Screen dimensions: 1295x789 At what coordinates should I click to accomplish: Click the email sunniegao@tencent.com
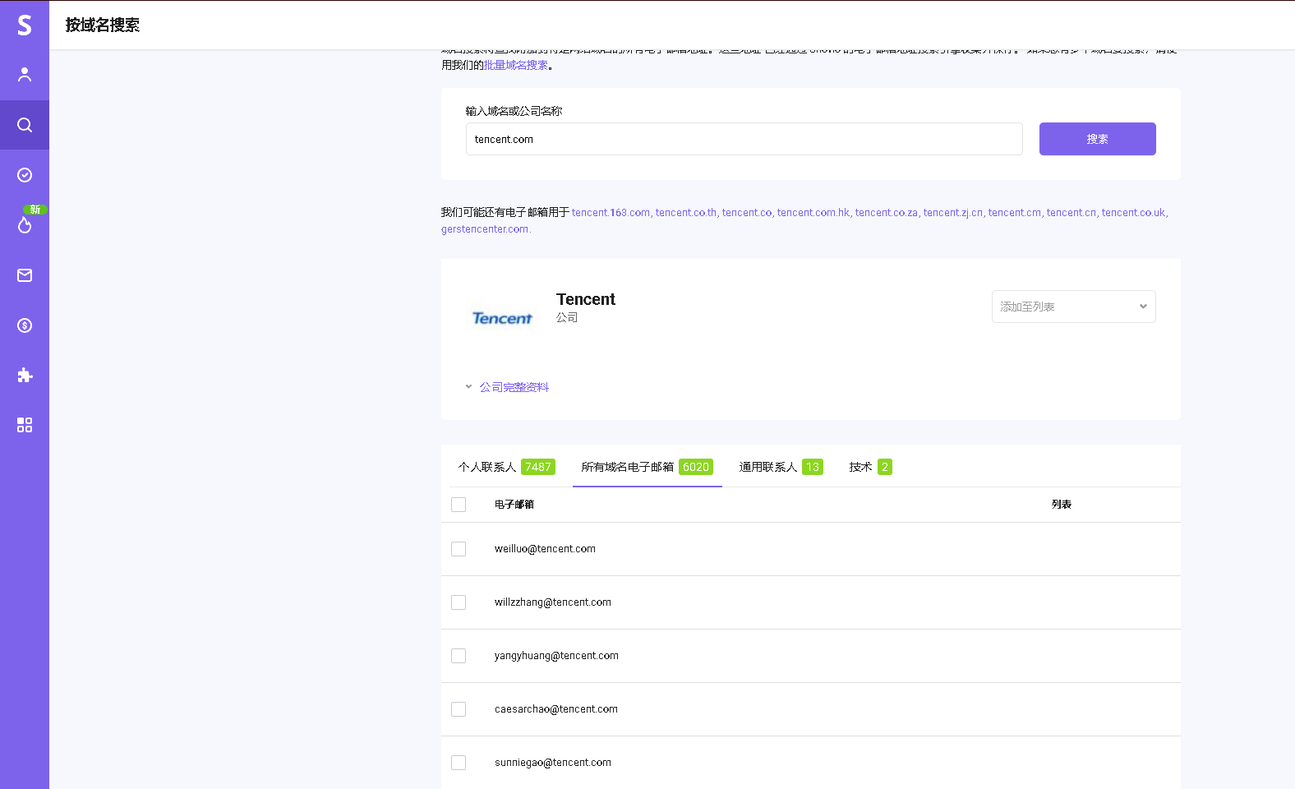coord(553,763)
